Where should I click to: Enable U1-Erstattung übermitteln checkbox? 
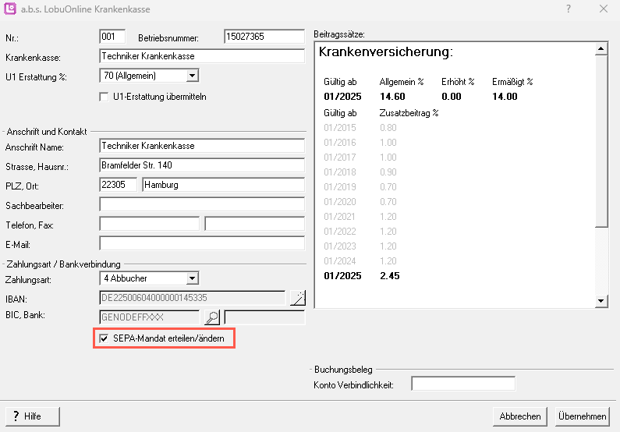pyautogui.click(x=104, y=97)
